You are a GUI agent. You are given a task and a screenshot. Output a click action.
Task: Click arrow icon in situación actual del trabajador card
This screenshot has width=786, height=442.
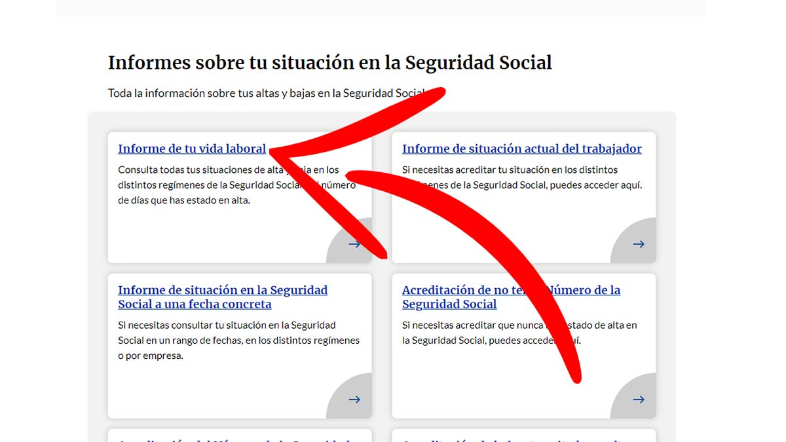click(x=639, y=244)
